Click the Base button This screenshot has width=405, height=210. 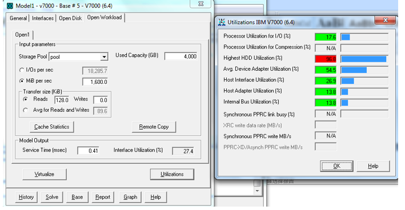click(77, 197)
